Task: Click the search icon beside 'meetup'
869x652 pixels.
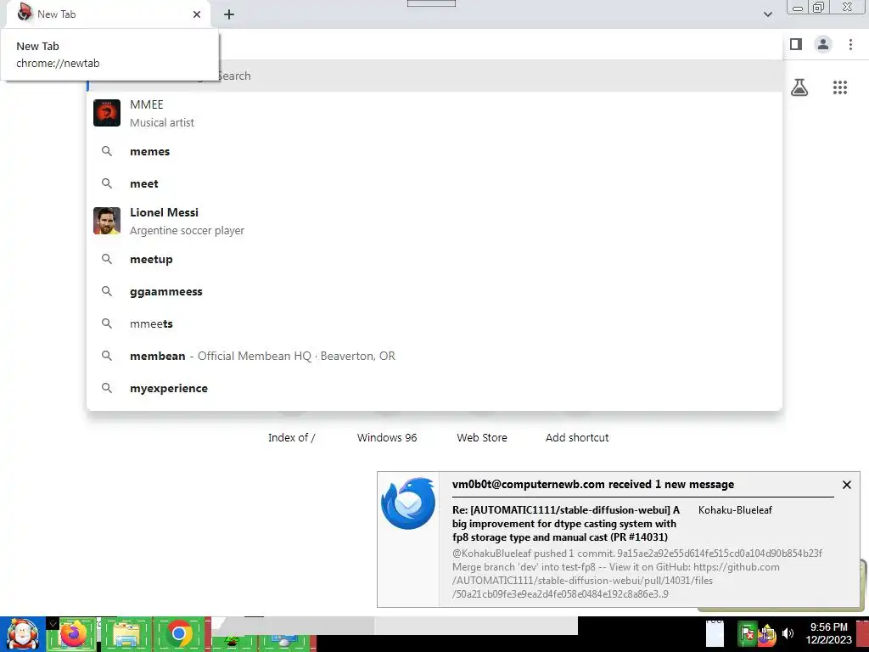Action: [107, 259]
